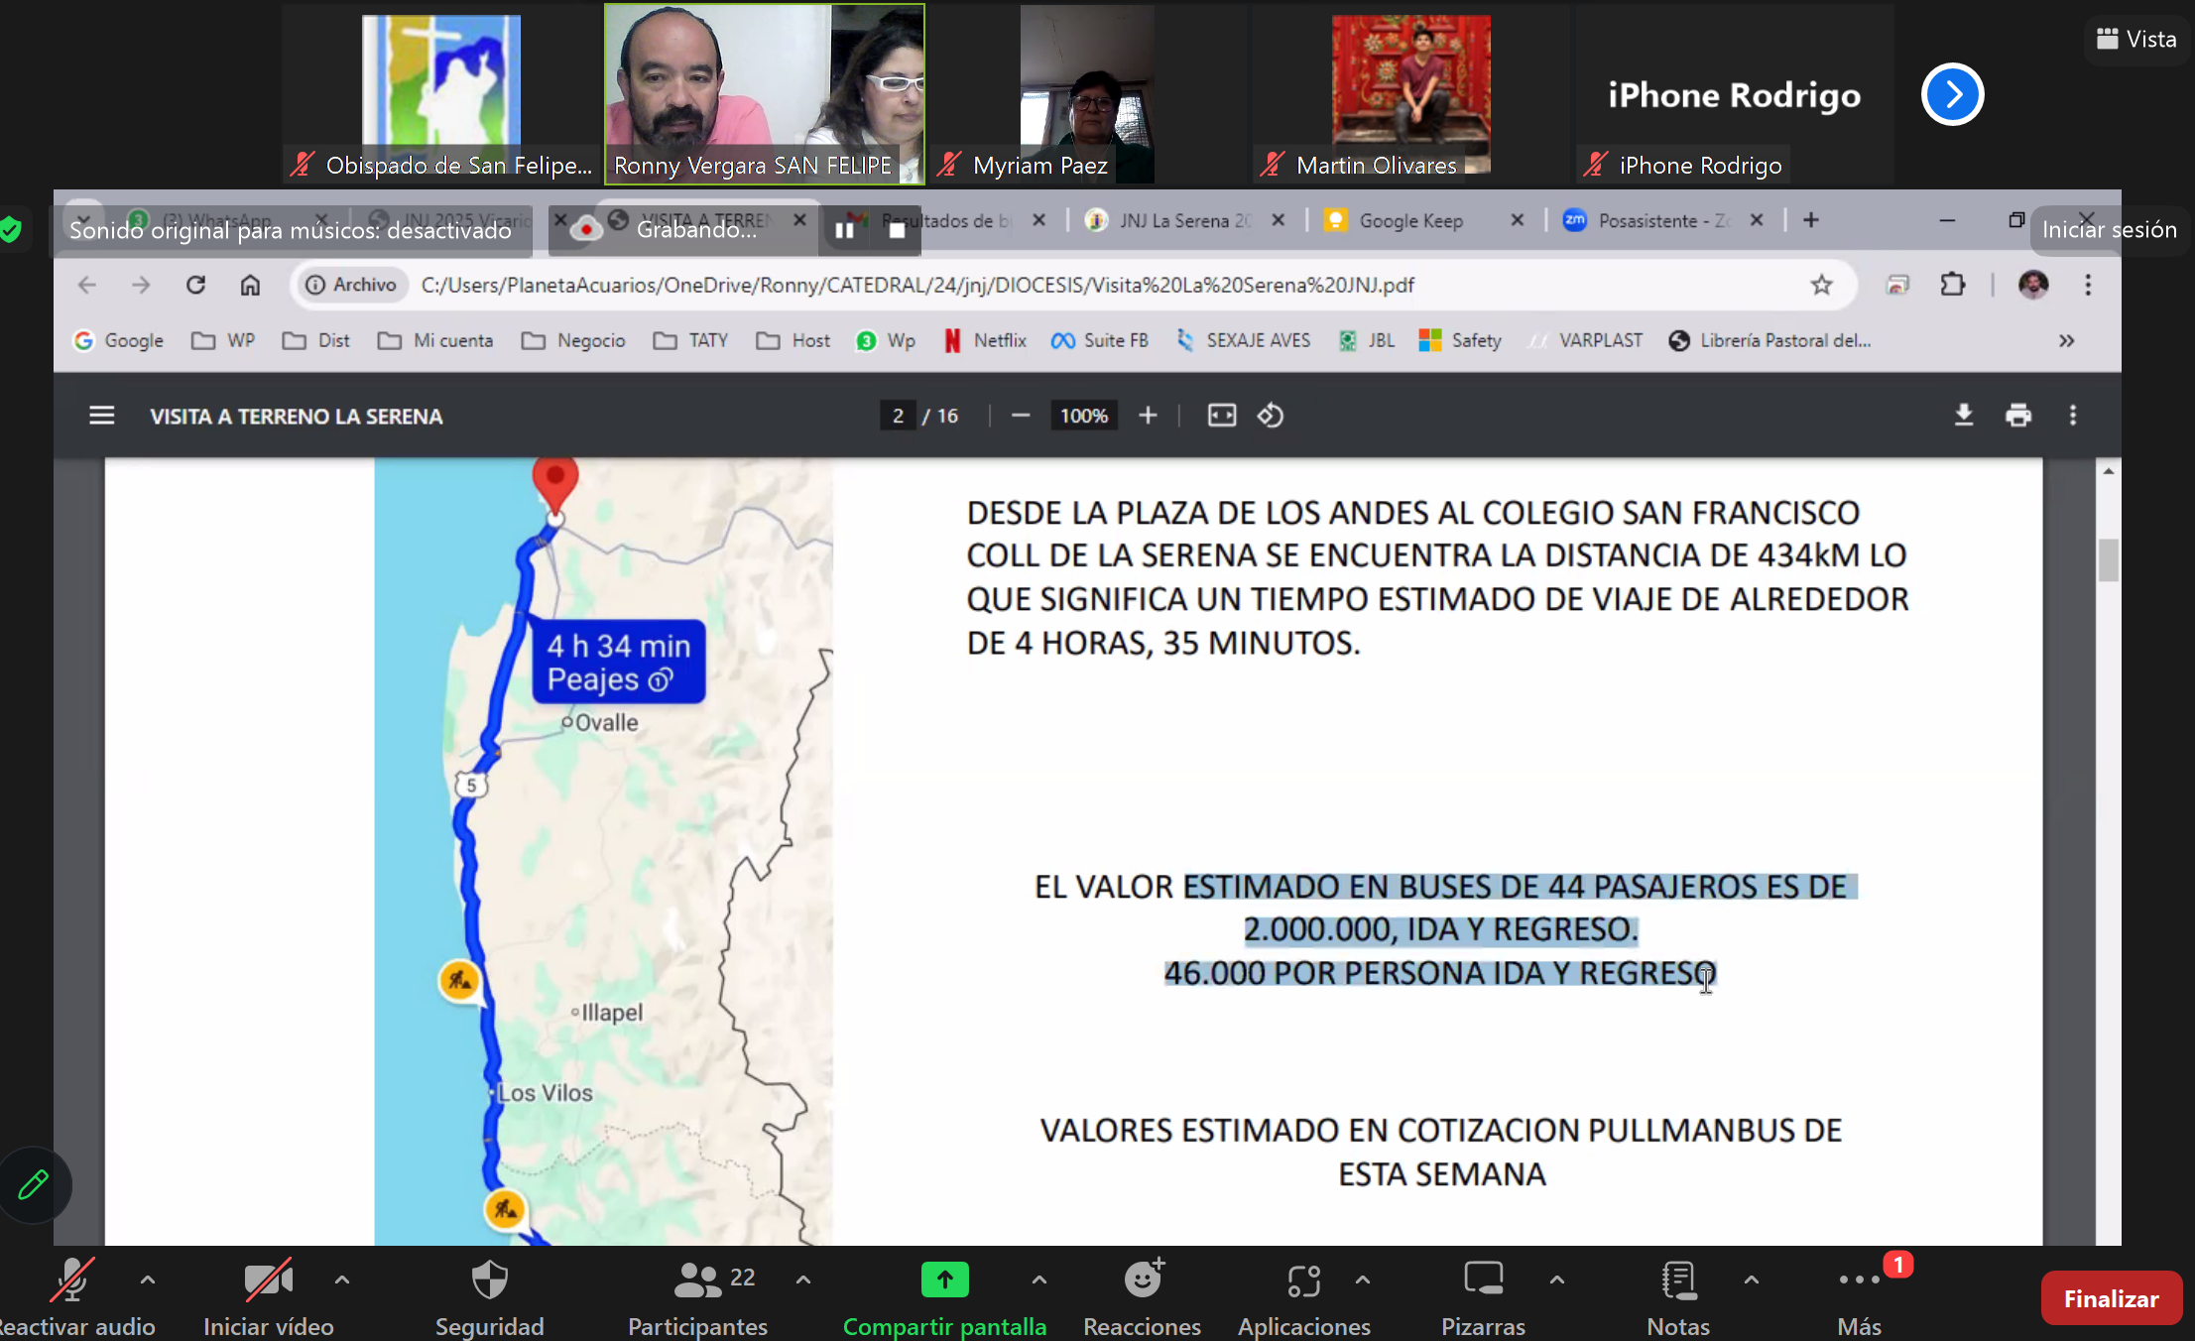The width and height of the screenshot is (2195, 1341).
Task: Bookmark this page with star icon
Action: tap(1821, 286)
